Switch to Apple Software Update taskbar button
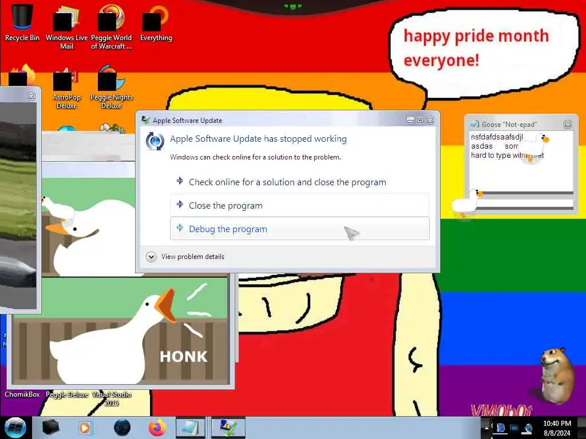 coord(228,428)
